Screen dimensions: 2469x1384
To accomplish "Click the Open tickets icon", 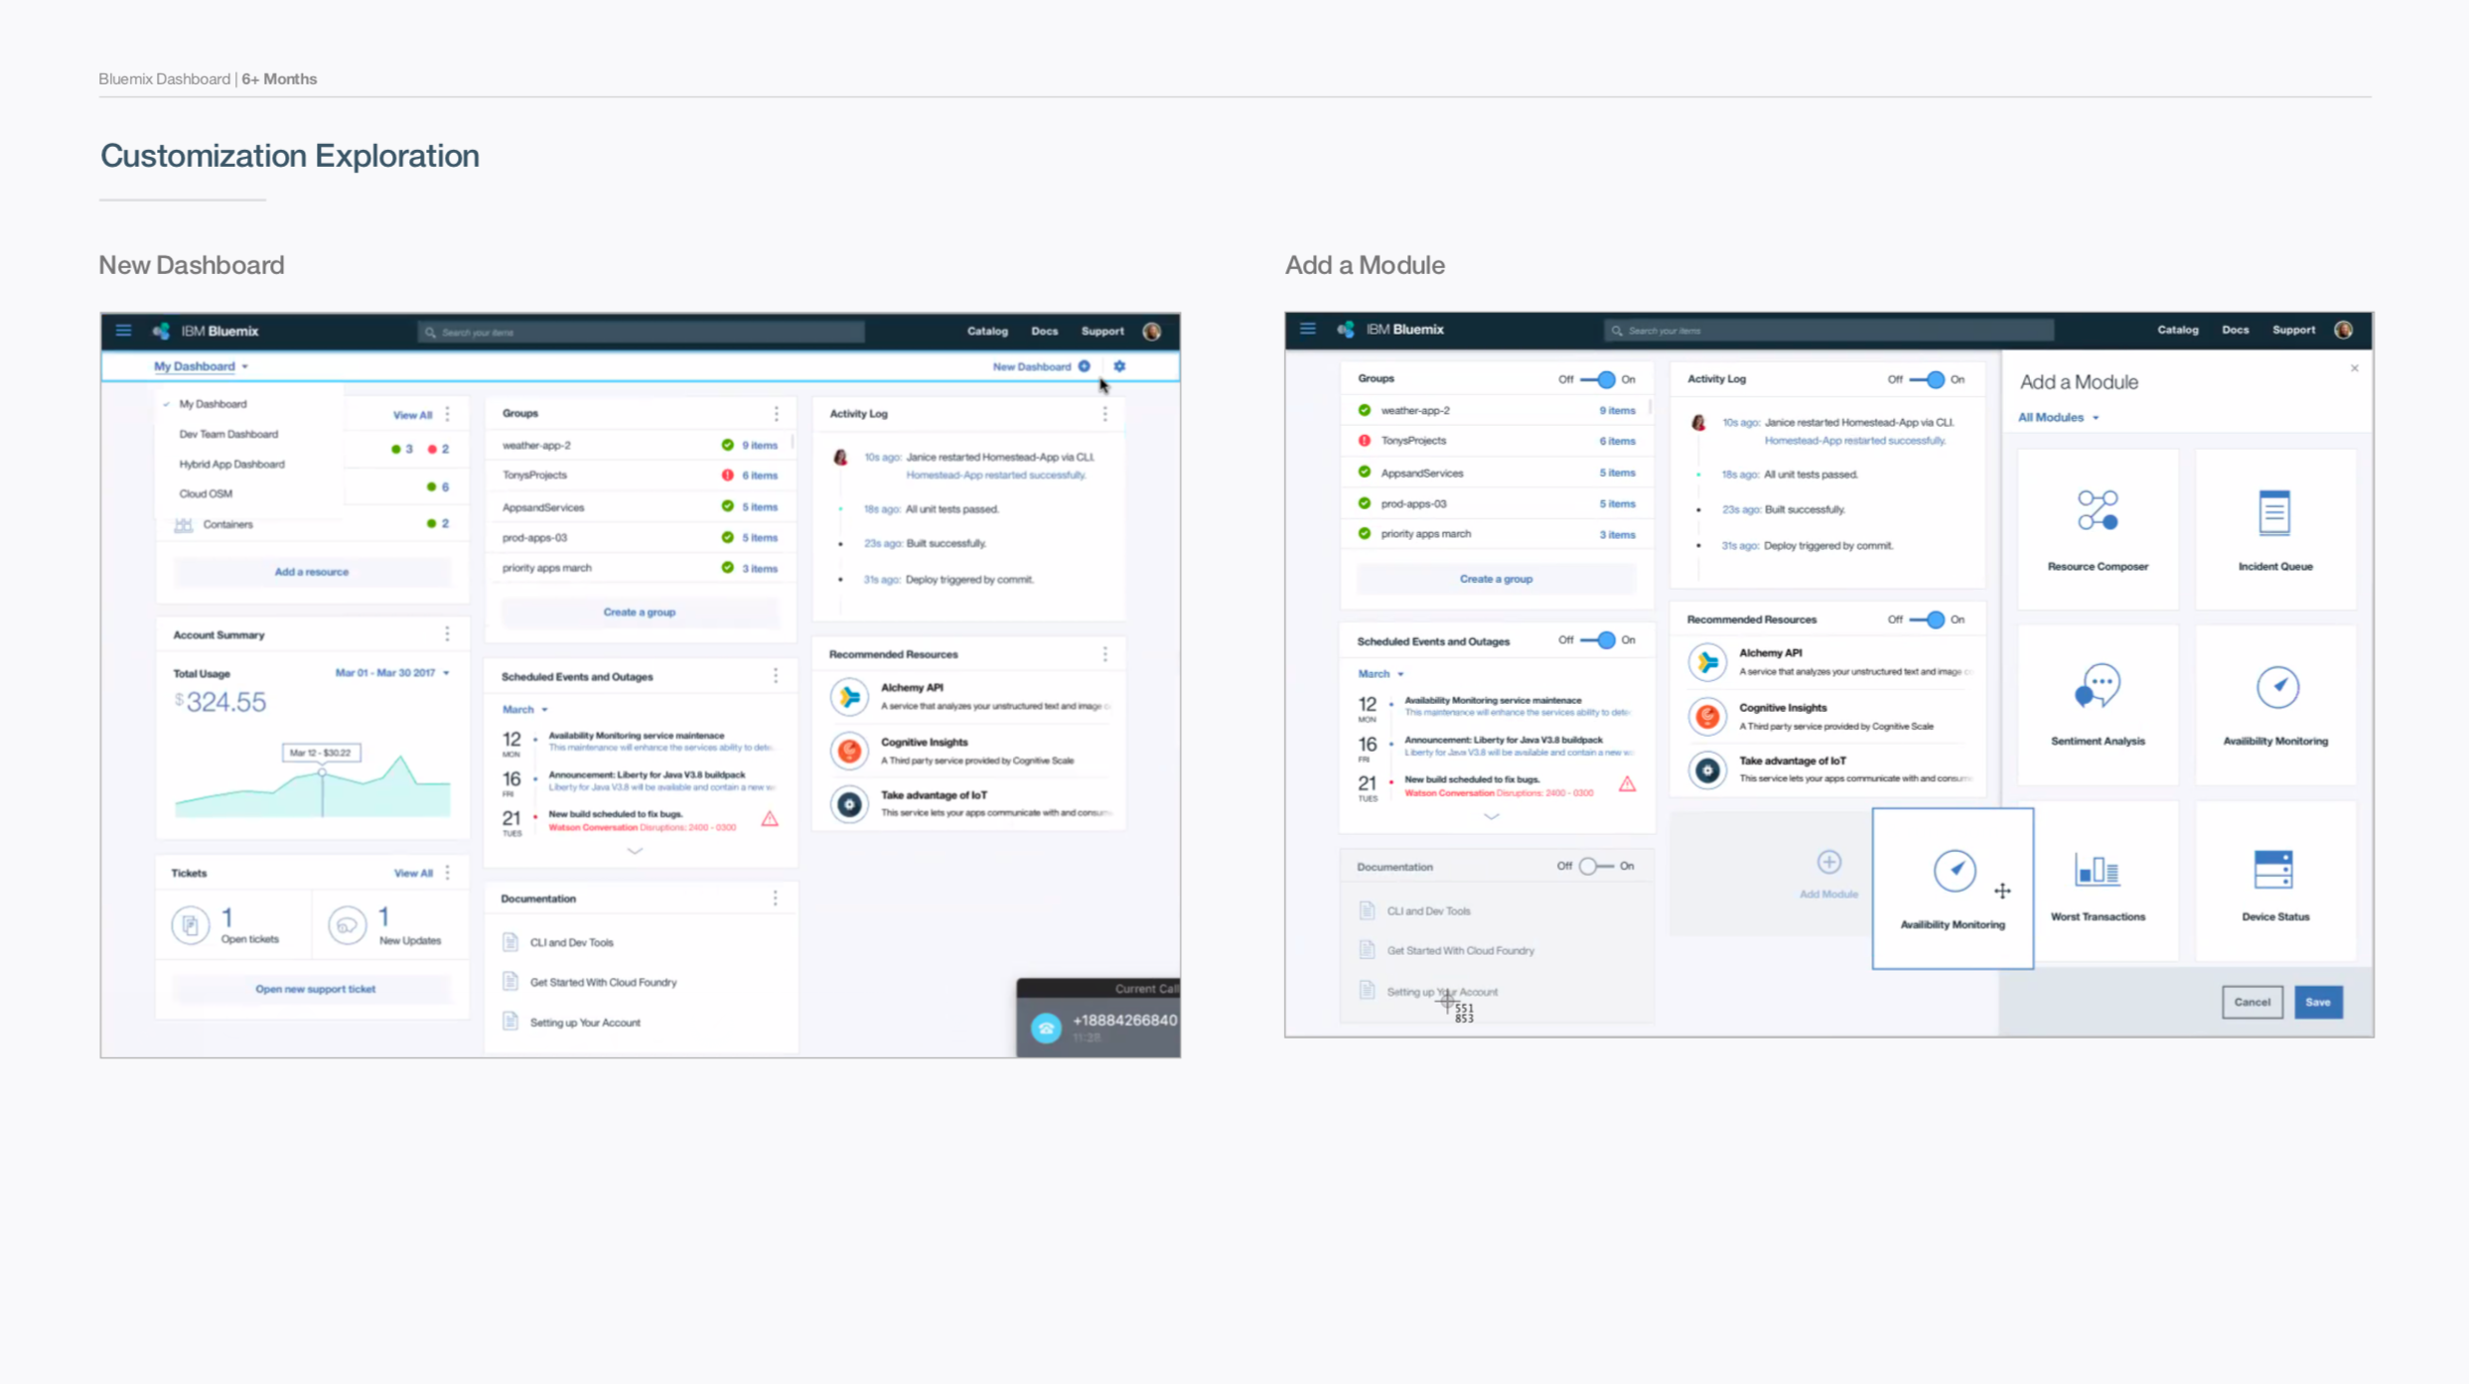I will [190, 925].
